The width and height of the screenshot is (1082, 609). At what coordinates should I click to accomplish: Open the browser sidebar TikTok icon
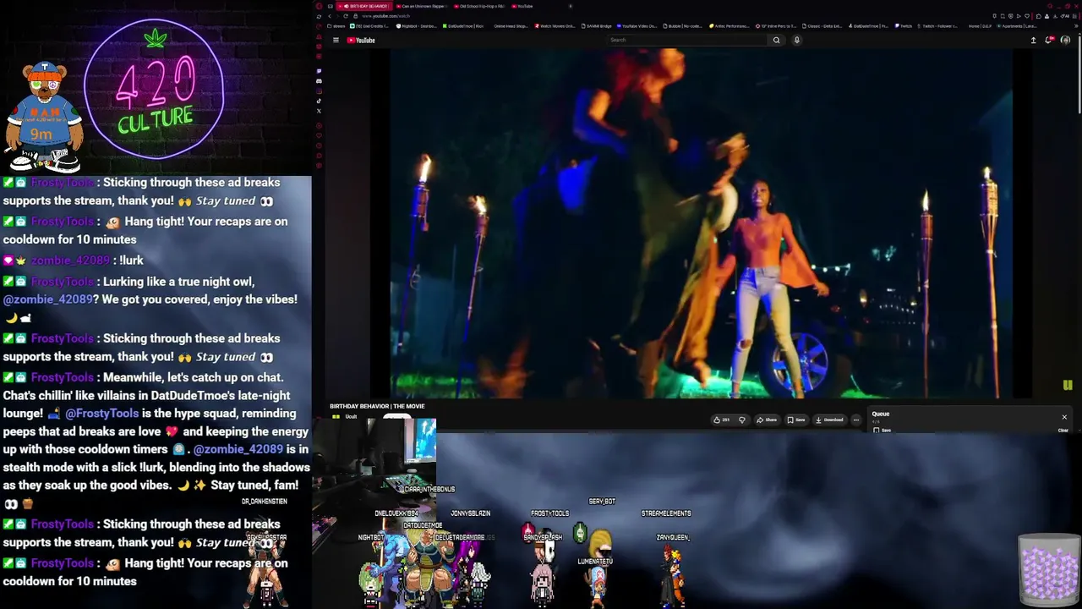[319, 101]
